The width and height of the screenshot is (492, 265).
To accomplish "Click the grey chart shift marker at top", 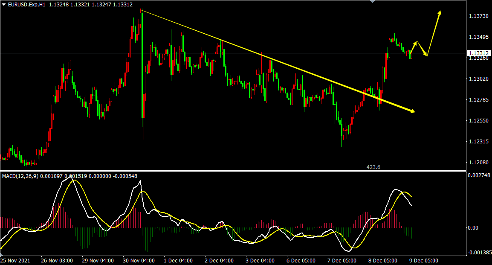I will (373, 2).
